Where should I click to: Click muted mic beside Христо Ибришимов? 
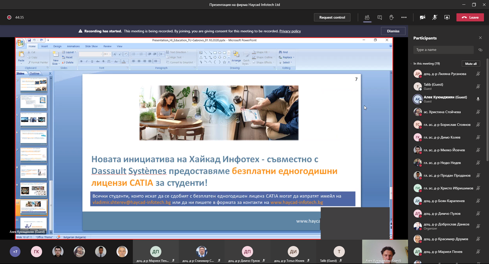pos(478,188)
